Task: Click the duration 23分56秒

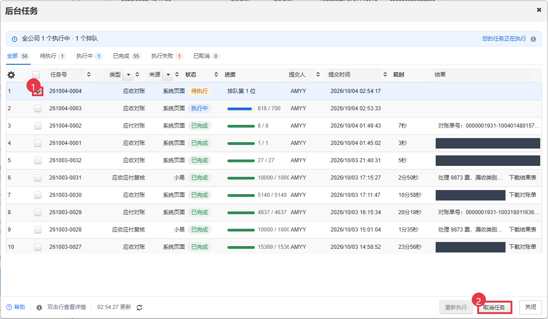Action: coord(410,247)
